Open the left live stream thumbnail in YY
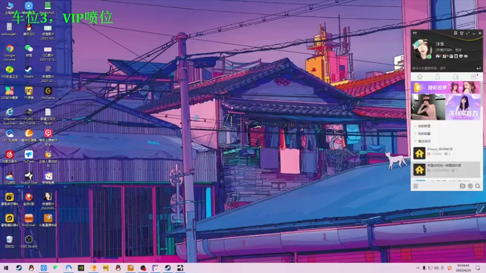486x273 pixels. tap(428, 107)
